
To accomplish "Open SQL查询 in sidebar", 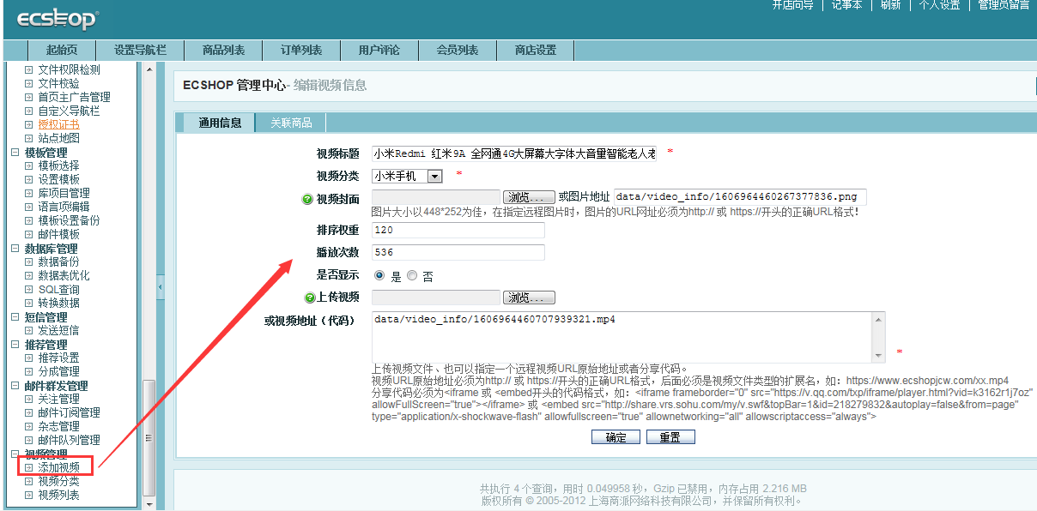I will coord(59,289).
